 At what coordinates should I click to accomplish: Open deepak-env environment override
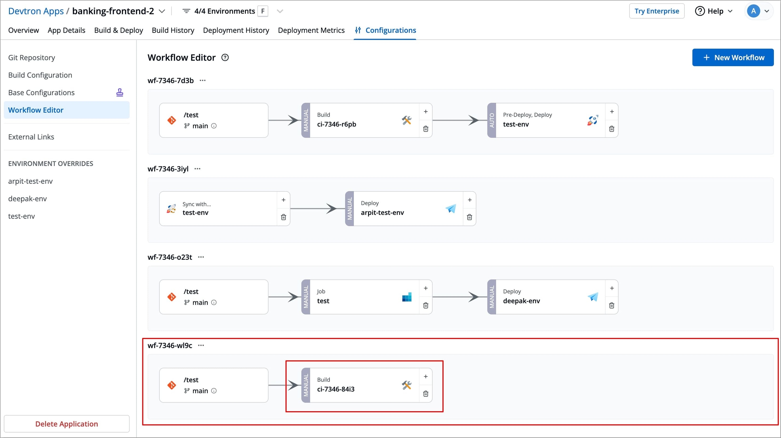click(27, 199)
